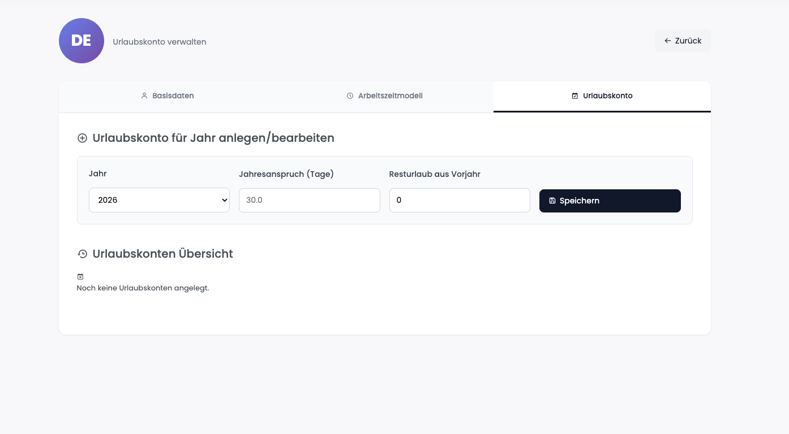Click the Jahresanspruch (Tage) label
Viewport: 789px width, 434px height.
click(286, 174)
